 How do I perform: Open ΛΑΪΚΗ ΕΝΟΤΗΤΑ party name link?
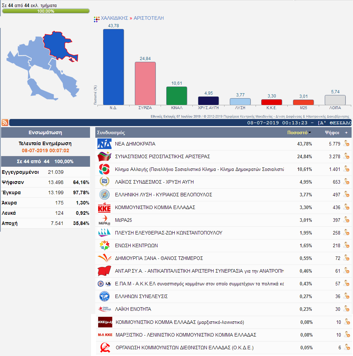click(133, 309)
